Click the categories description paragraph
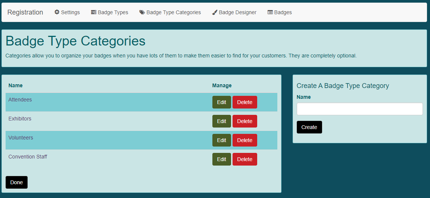The height and width of the screenshot is (198, 430). click(181, 56)
